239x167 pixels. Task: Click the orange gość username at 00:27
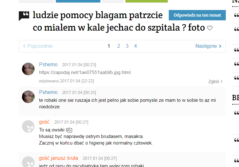tap(44, 122)
